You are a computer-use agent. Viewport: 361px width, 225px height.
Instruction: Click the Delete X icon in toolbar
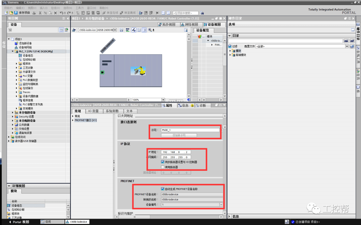(55, 13)
